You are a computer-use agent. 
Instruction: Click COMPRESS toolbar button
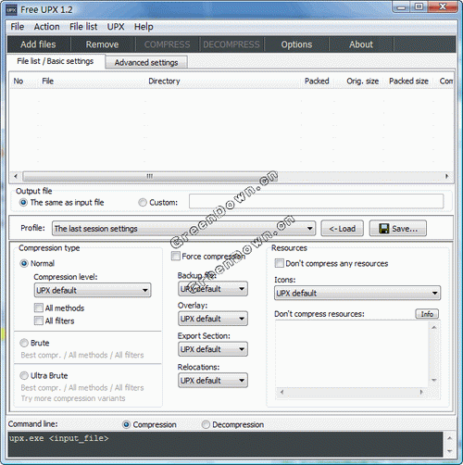point(168,44)
